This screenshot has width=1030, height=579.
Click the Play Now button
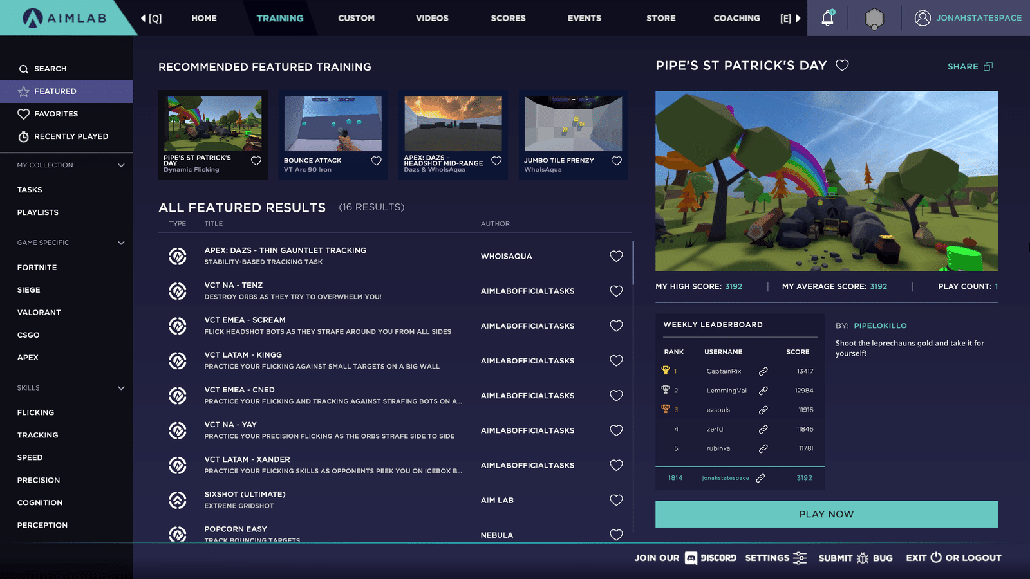click(827, 514)
